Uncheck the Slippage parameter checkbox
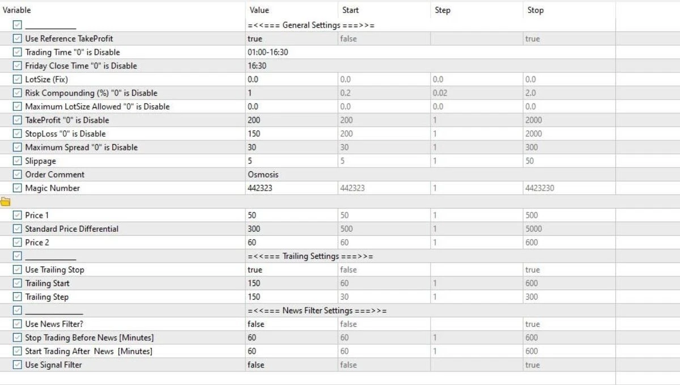 point(18,161)
